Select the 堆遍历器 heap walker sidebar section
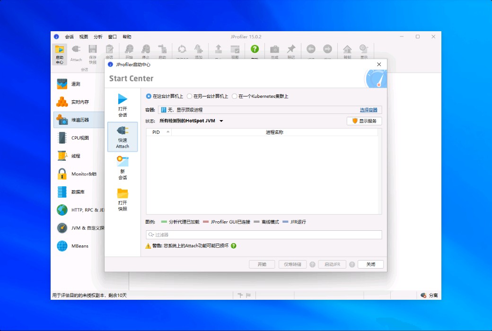 79,120
